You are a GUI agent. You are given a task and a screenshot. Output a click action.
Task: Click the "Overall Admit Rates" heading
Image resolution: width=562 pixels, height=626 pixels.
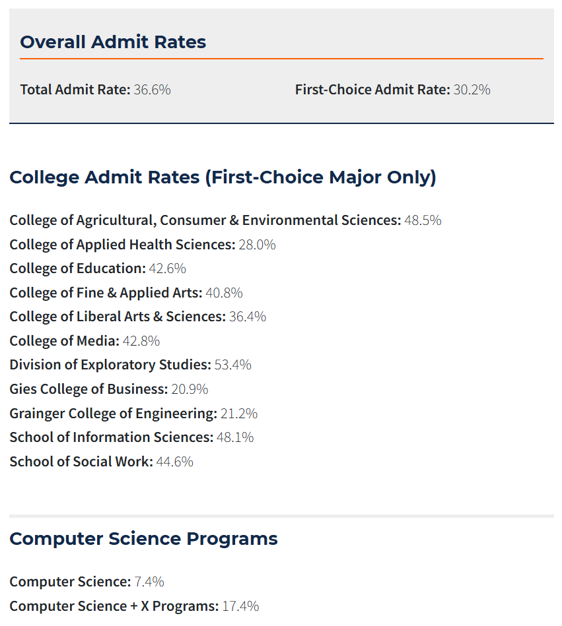point(113,42)
